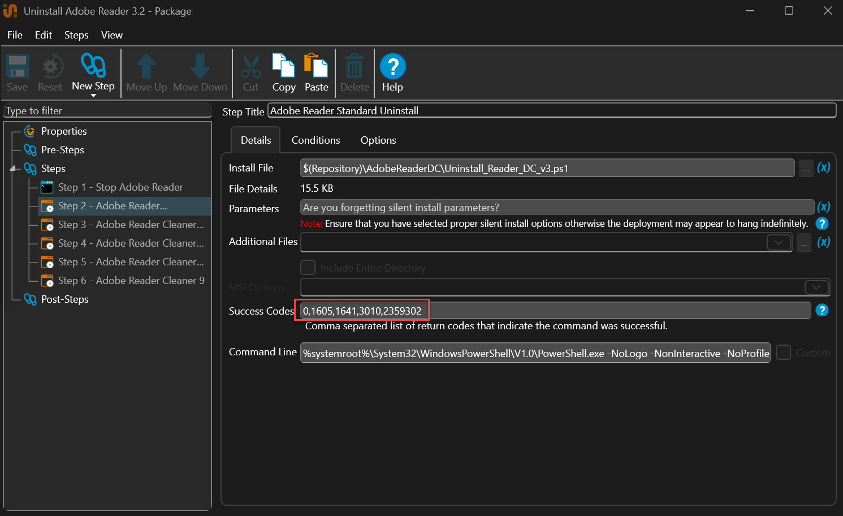Open the Additional Files dropdown arrow
Viewport: 843px width, 516px height.
[x=779, y=243]
